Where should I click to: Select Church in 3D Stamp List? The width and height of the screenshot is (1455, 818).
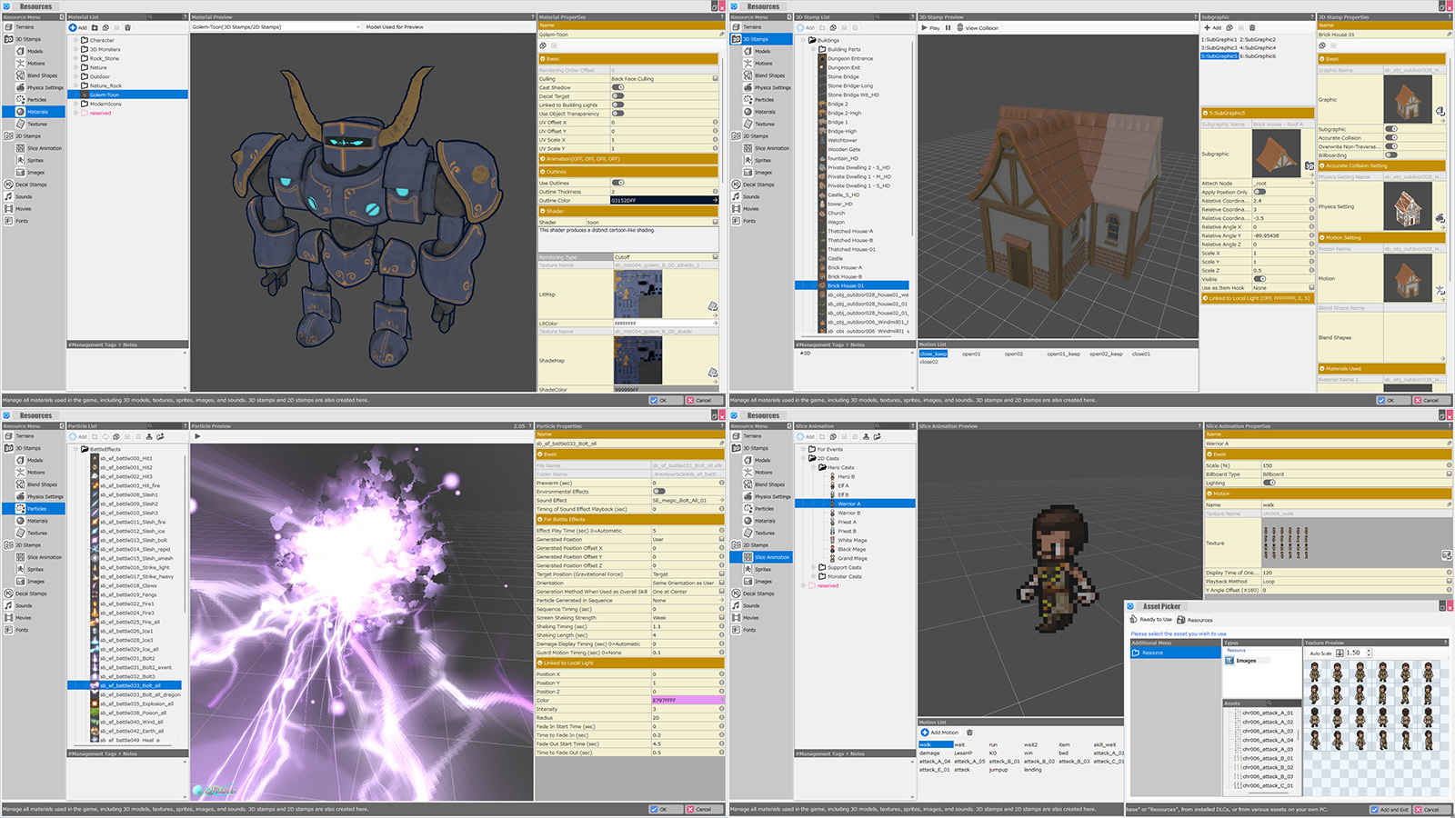(x=836, y=214)
